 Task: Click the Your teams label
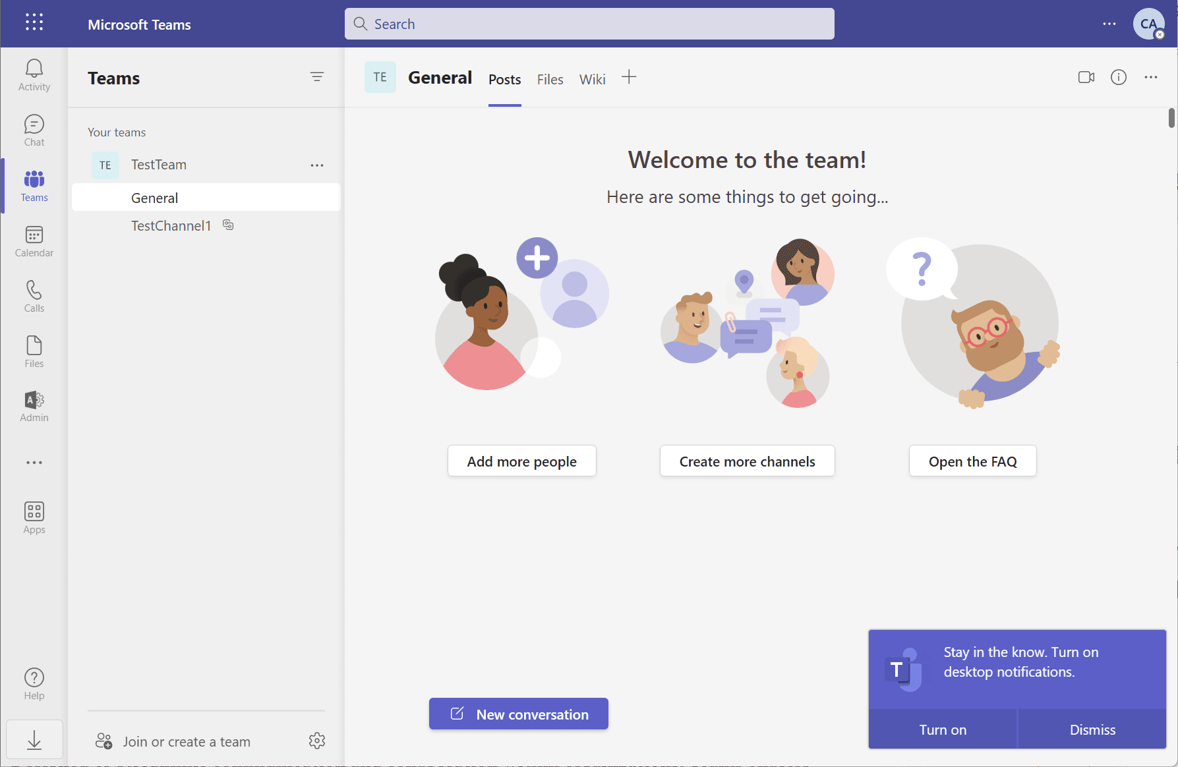coord(117,132)
